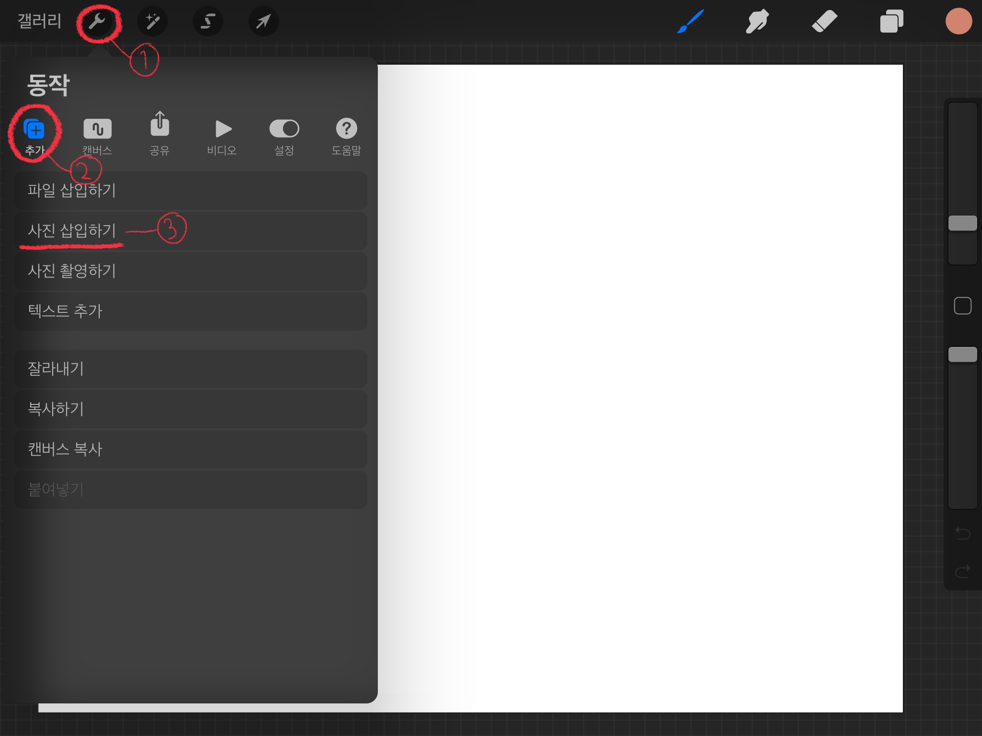
Task: Select the Eraser tool
Action: coord(824,22)
